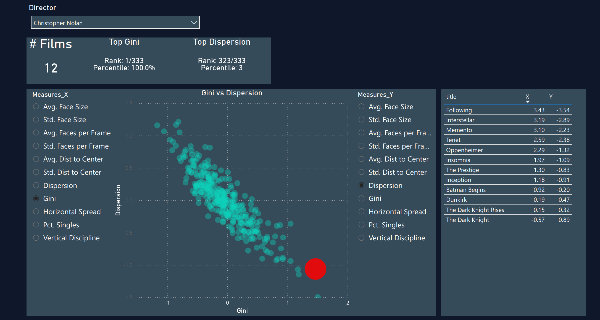Sort table by the title column header
The image size is (600, 320).
pyautogui.click(x=451, y=97)
